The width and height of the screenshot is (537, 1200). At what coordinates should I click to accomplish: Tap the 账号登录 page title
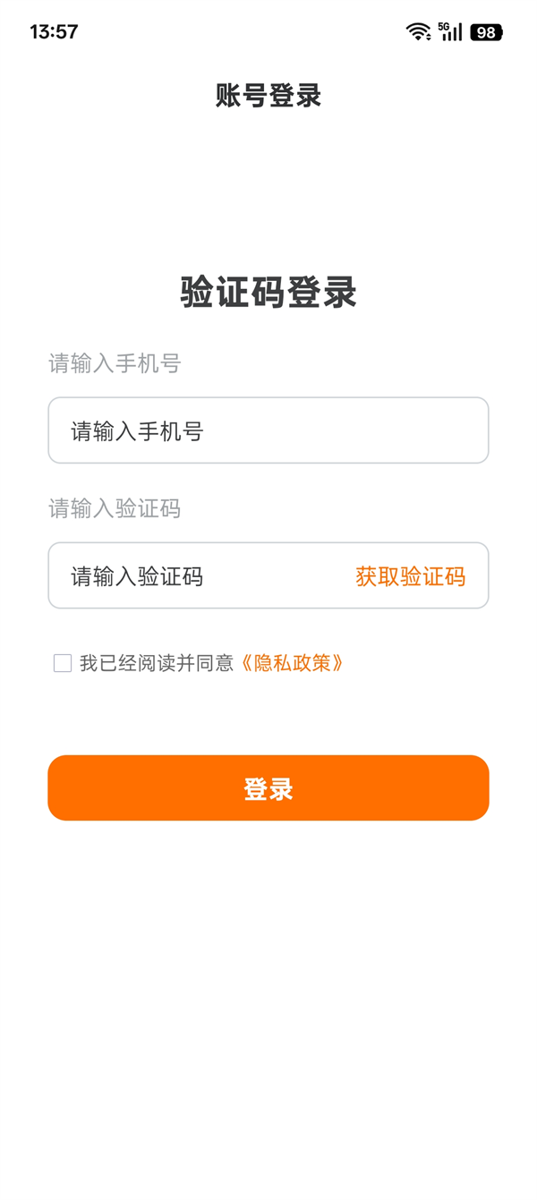pos(268,96)
